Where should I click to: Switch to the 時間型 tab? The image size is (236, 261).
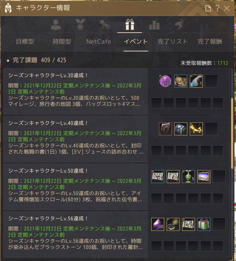click(62, 42)
